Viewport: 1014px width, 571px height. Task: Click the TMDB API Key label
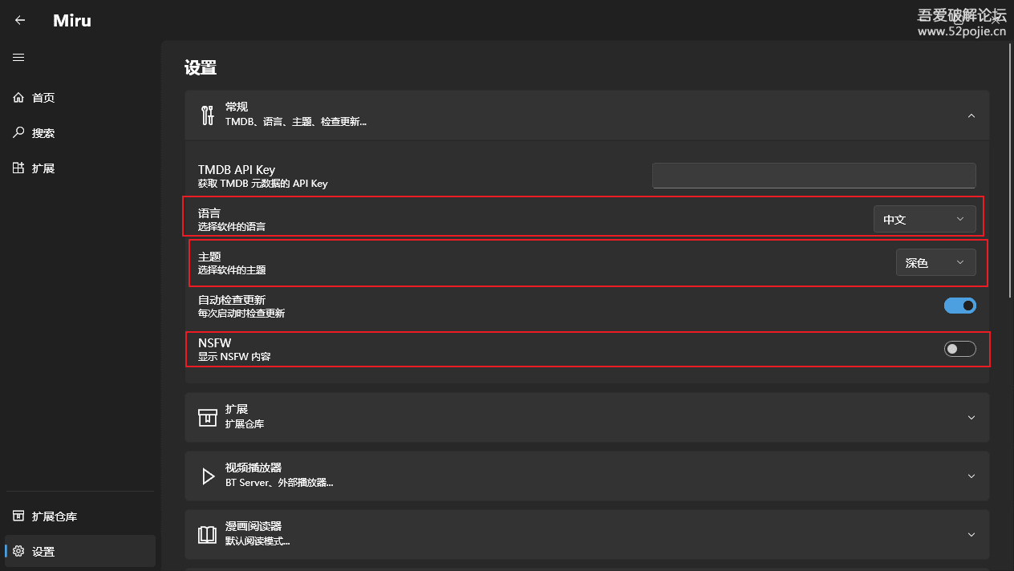(x=237, y=170)
